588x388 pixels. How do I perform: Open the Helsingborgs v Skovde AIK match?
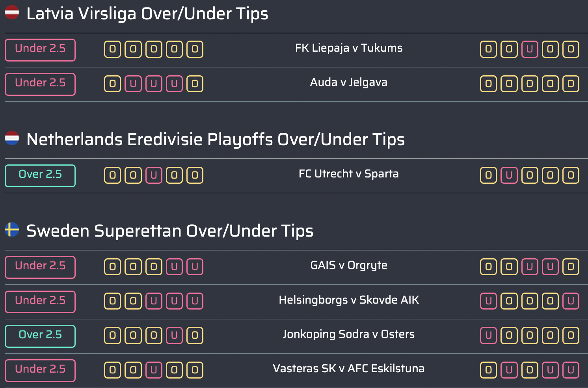349,300
